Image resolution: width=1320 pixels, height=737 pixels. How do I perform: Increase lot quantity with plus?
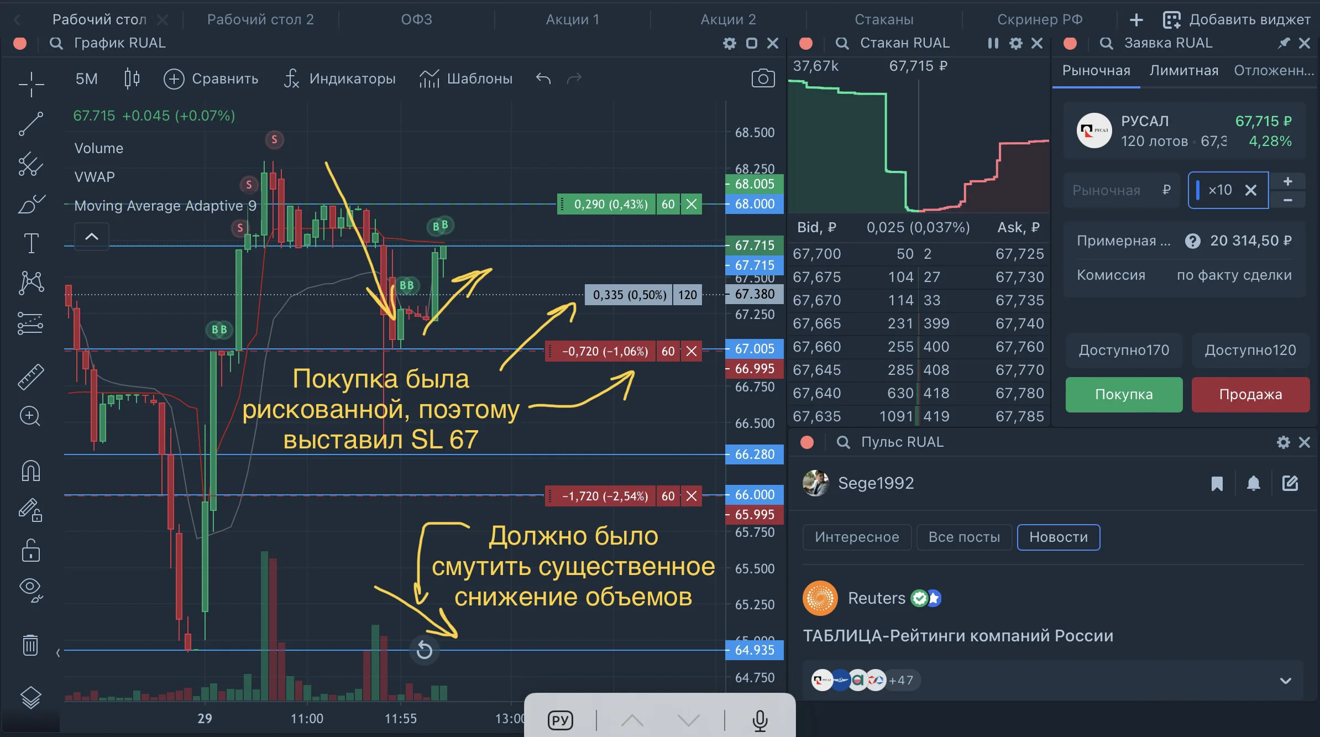coord(1288,181)
